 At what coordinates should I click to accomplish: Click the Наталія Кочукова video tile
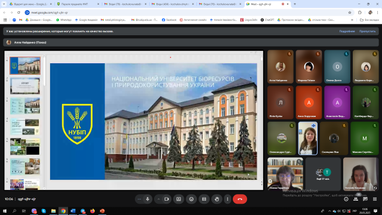click(x=361, y=174)
